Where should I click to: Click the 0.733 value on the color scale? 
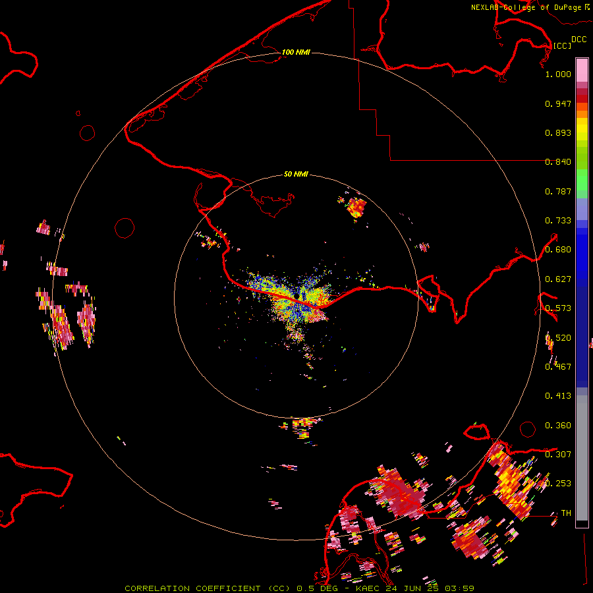pos(558,221)
